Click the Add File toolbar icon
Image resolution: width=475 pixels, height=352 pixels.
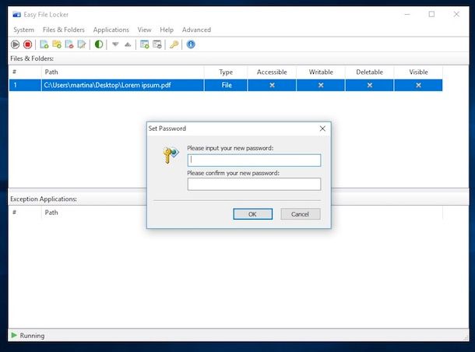point(44,44)
